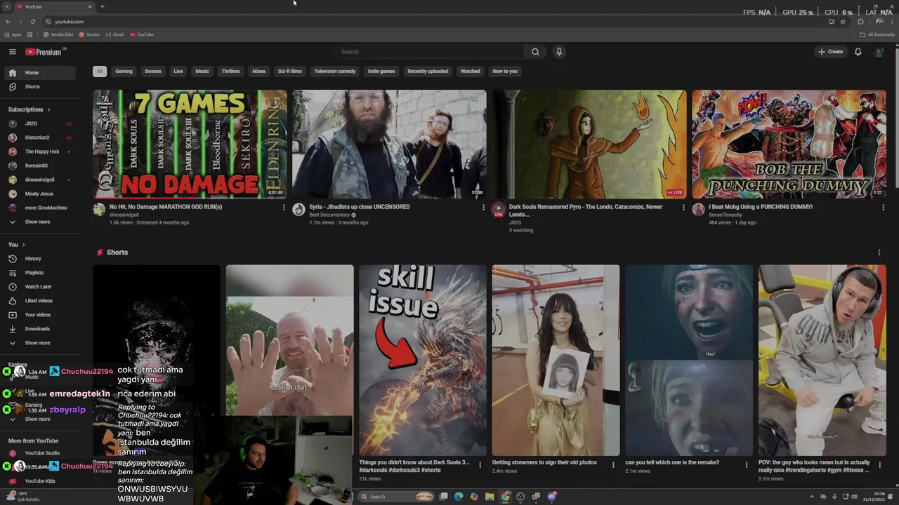Viewport: 899px width, 505px height.
Task: Click the Create button
Action: click(830, 52)
